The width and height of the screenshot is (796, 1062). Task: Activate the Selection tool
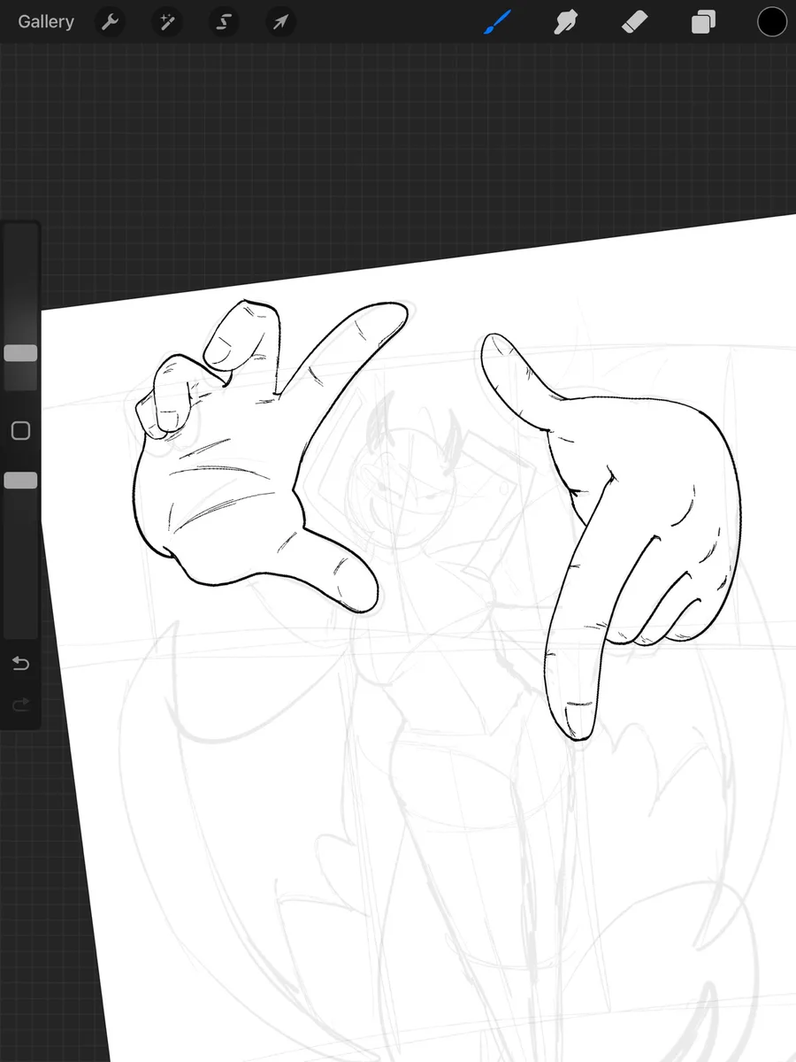(223, 21)
